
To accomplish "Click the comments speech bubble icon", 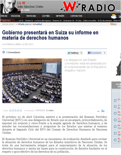I will tap(4, 52).
